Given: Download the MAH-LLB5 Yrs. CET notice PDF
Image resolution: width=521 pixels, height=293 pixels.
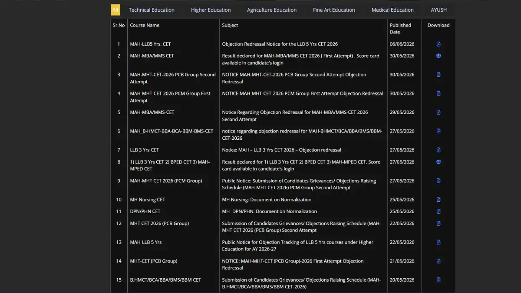Looking at the screenshot, I should click(439, 44).
